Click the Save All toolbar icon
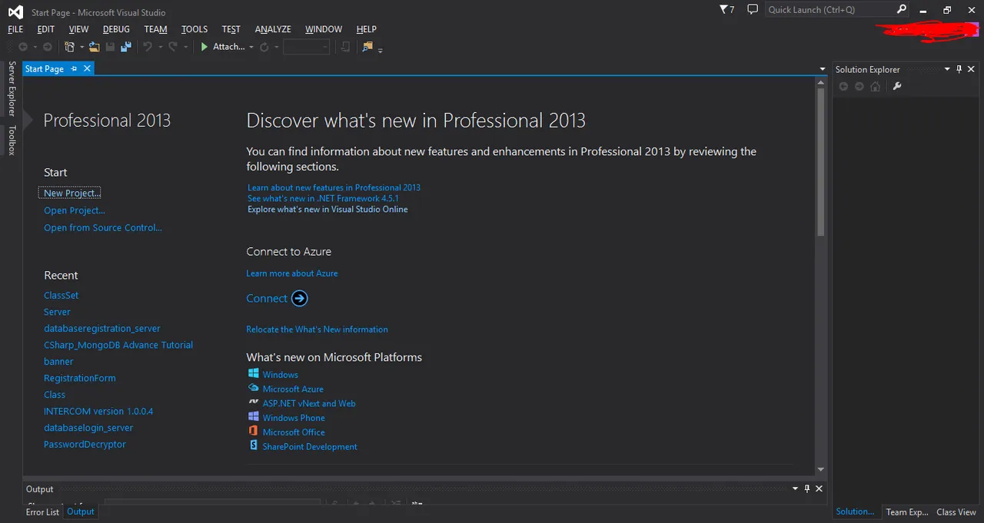 pyautogui.click(x=126, y=47)
